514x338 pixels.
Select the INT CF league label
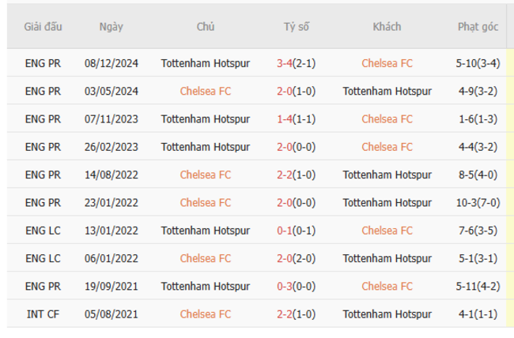coord(43,314)
